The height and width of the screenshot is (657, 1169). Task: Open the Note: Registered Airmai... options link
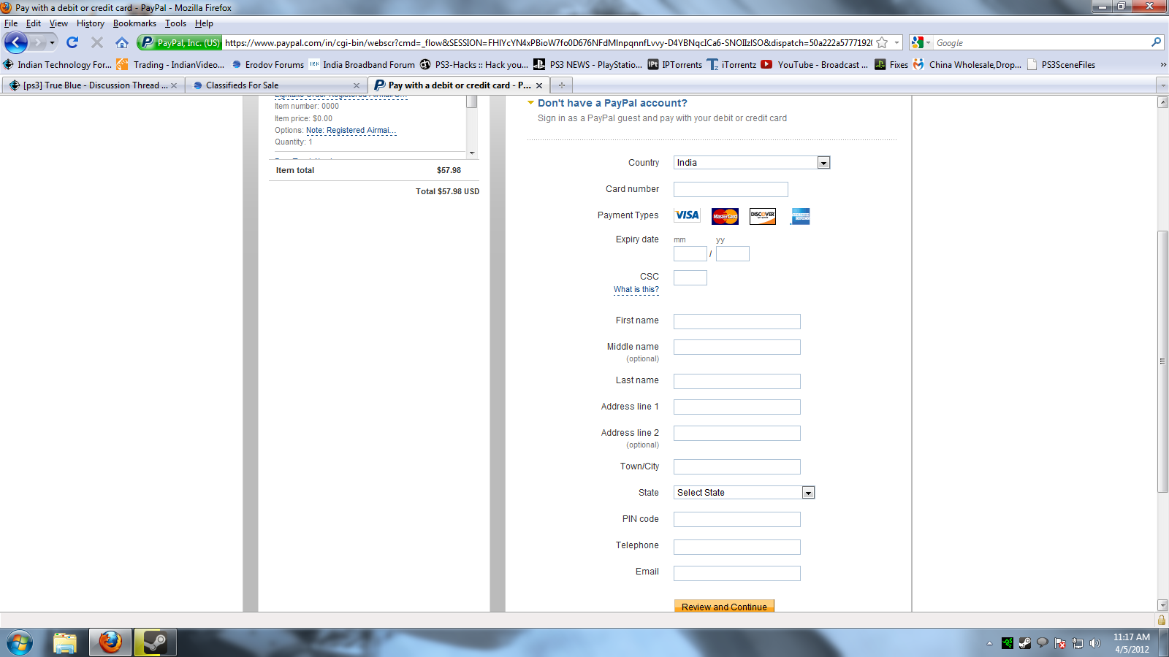click(x=351, y=131)
